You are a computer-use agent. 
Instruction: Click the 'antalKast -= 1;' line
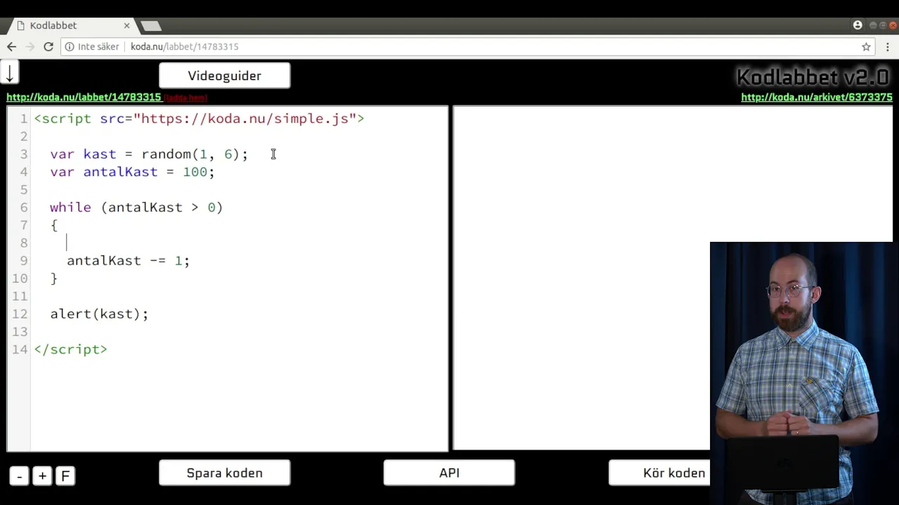pos(128,260)
